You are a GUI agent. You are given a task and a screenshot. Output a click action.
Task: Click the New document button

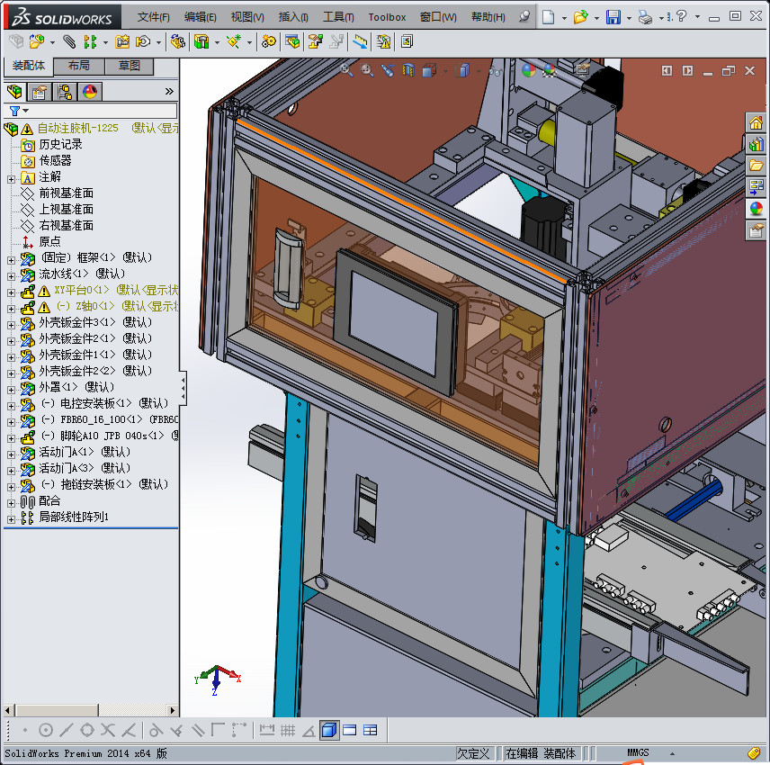(548, 17)
